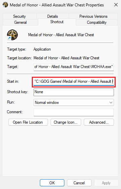Viewport: 121px width, 189px height.
Task: Select the Previous Versions tab
Action: 94,16
